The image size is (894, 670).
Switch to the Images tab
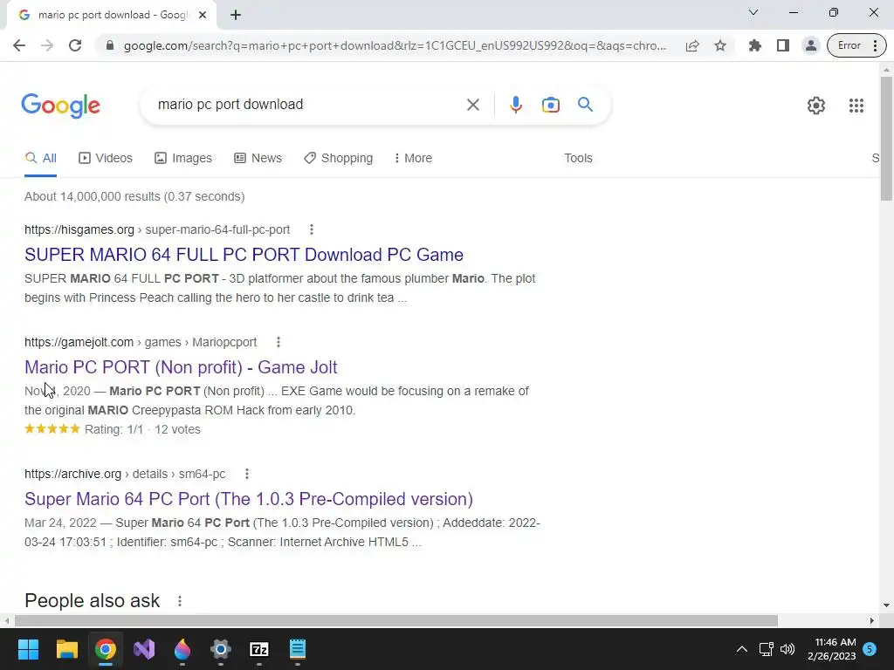(183, 159)
